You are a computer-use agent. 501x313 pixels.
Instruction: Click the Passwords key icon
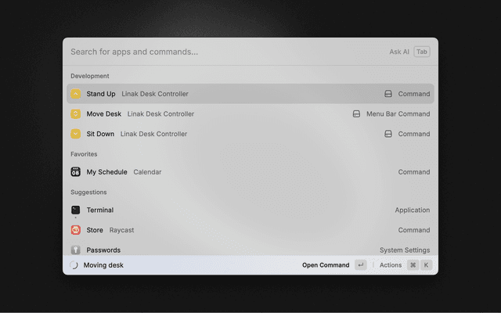pyautogui.click(x=76, y=250)
